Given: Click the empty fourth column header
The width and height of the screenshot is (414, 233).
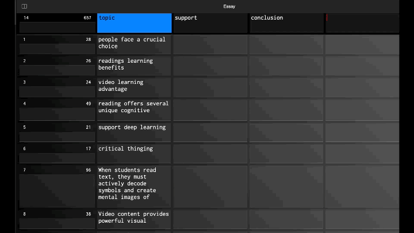Looking at the screenshot, I should [362, 23].
